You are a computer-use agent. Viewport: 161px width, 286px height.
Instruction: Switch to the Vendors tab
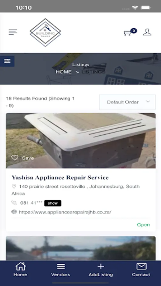click(60, 269)
